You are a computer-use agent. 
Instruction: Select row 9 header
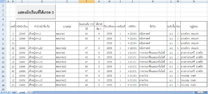click(3, 43)
